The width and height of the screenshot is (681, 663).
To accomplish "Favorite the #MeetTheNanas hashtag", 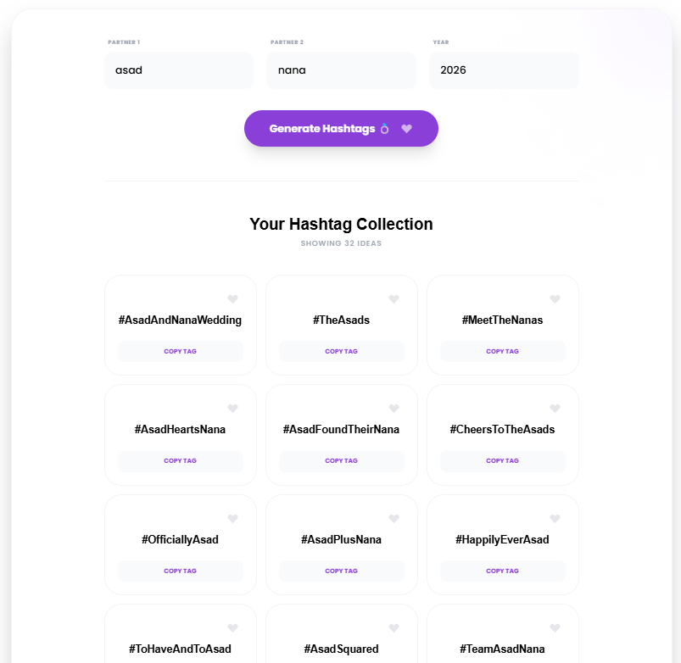I will point(555,298).
